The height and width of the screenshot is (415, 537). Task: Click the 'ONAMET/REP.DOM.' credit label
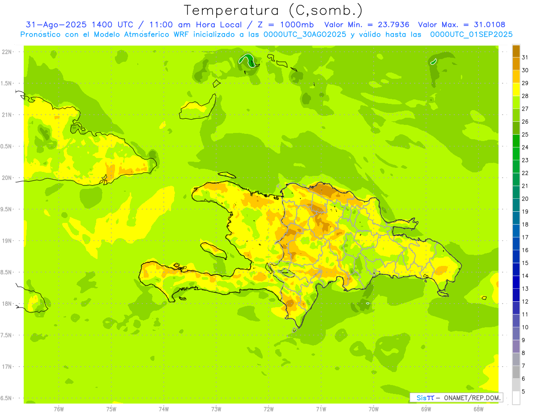(473, 398)
